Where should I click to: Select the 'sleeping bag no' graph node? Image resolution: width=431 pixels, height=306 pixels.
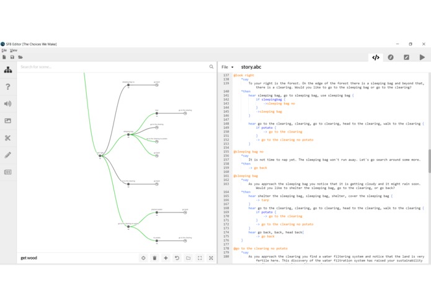tap(128, 85)
